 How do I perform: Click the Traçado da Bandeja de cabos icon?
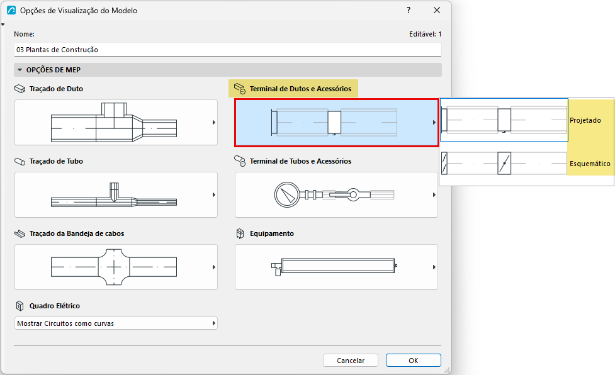coord(20,233)
